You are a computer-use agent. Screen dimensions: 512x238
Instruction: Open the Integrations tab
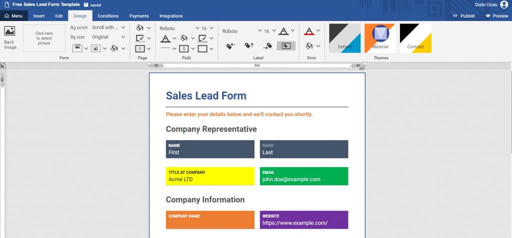[171, 16]
